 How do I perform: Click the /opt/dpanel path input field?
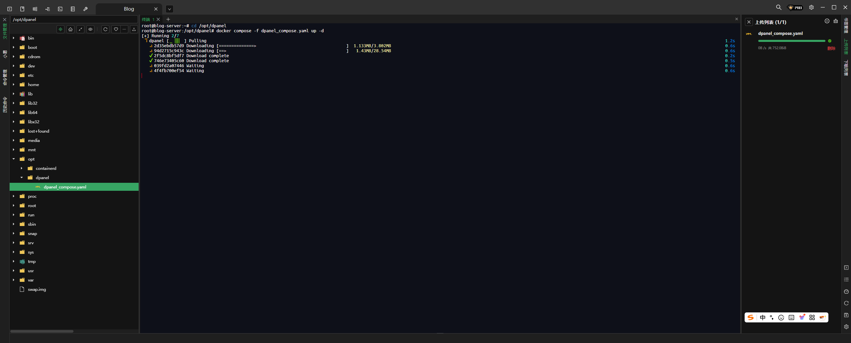tap(74, 20)
